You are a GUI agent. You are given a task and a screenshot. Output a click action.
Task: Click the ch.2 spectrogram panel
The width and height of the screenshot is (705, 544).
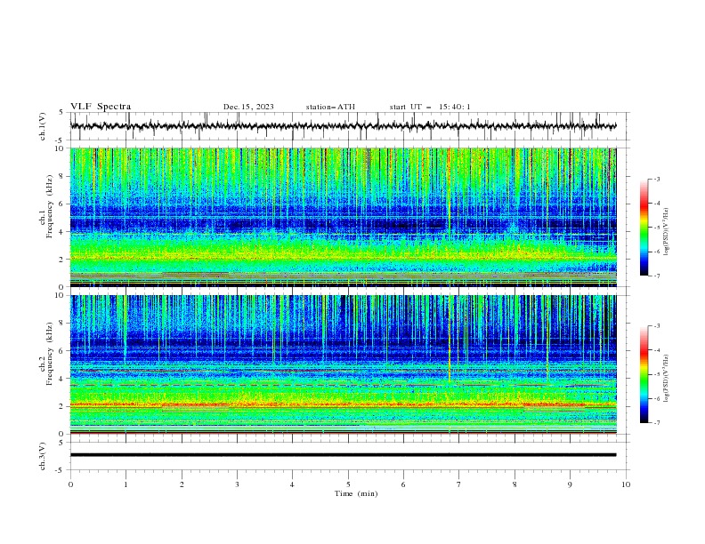pos(343,364)
